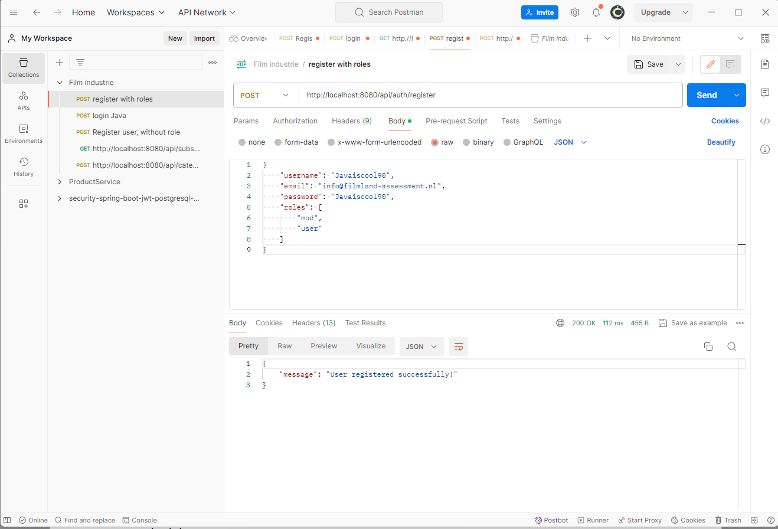Open the POST method dropdown
This screenshot has width=778, height=529.
click(266, 95)
